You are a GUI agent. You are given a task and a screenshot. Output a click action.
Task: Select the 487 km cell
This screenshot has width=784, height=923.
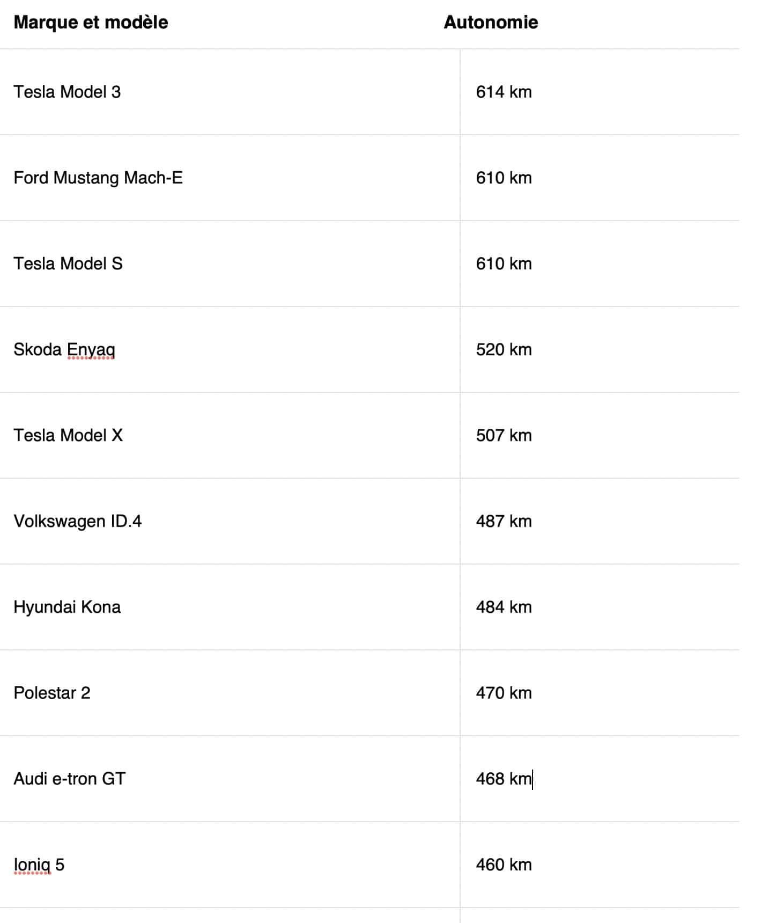600,521
